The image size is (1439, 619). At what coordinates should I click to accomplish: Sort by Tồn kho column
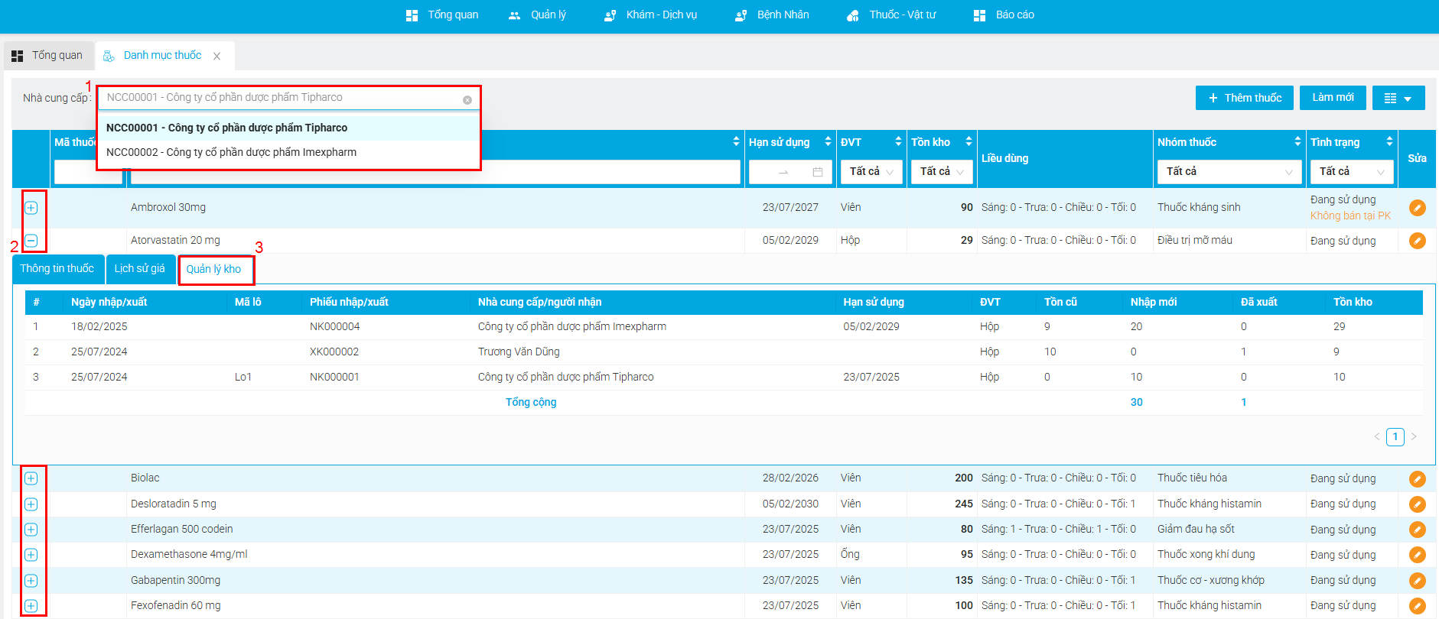pyautogui.click(x=969, y=142)
